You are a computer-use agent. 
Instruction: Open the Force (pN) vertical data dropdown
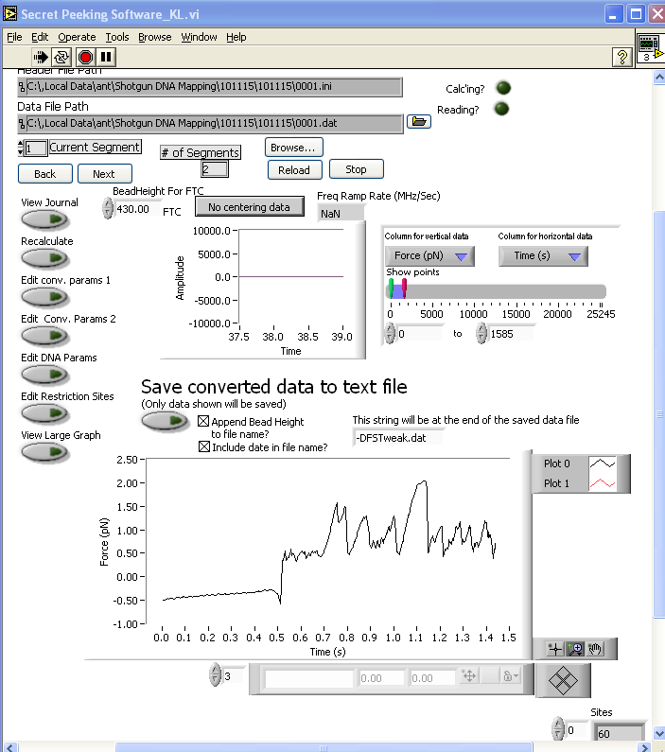[429, 256]
